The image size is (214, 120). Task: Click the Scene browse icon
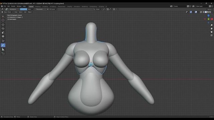tap(172, 6)
